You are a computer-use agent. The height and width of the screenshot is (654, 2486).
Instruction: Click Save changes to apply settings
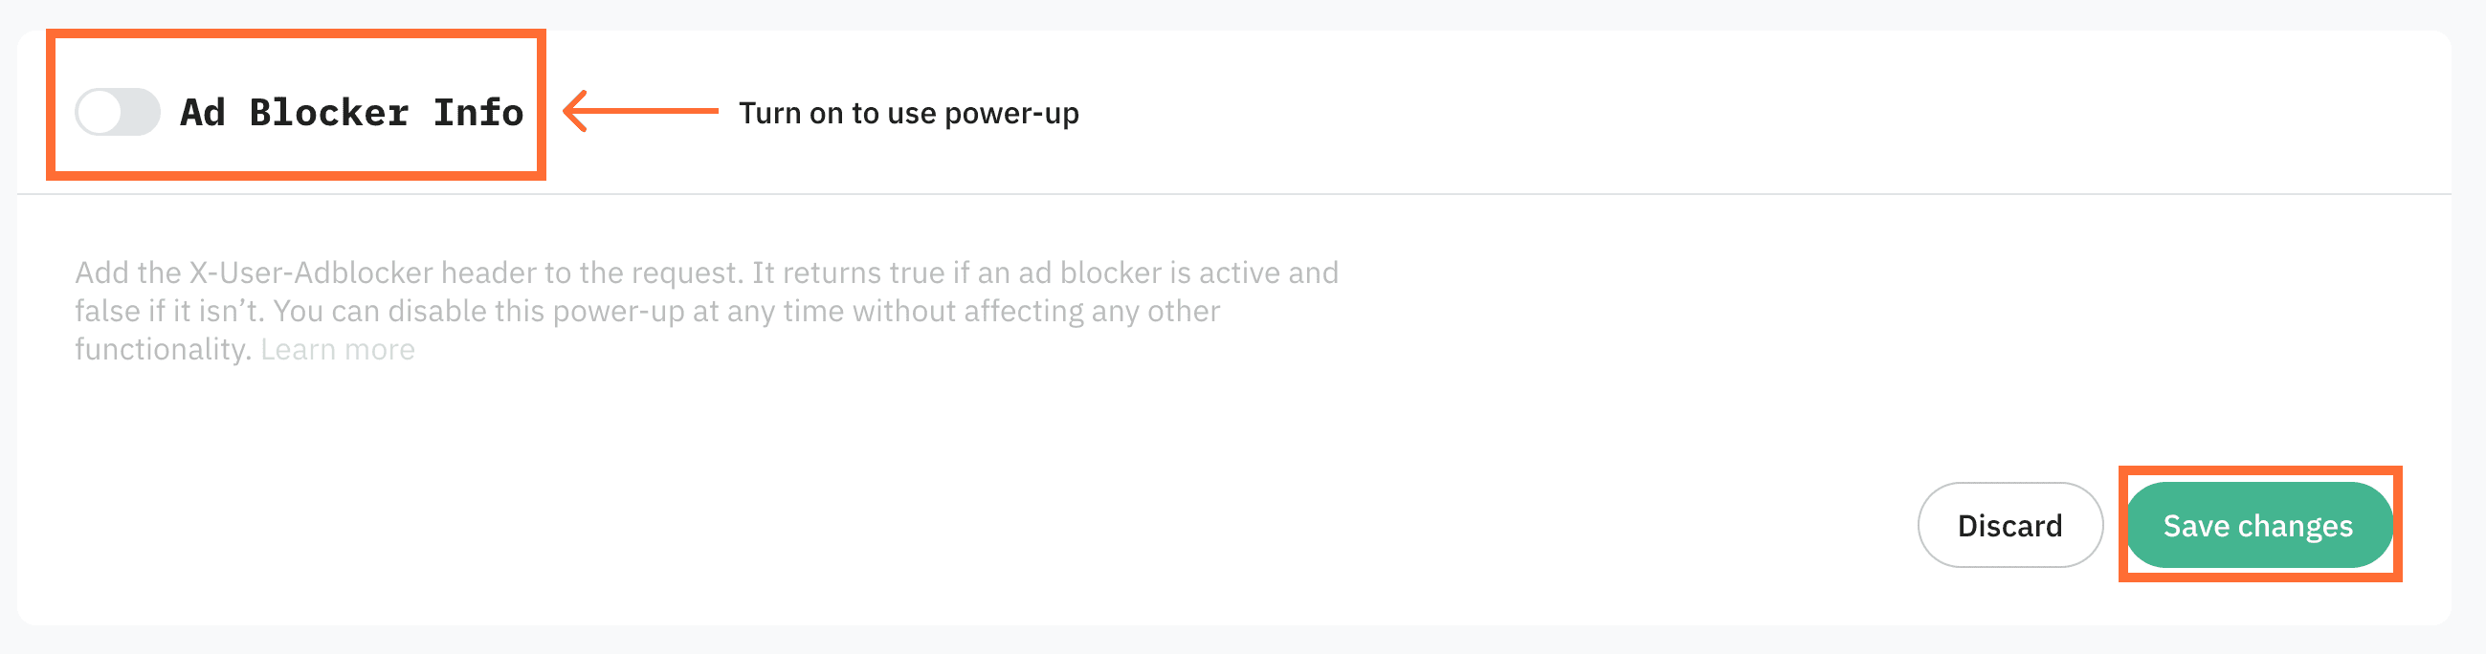[2259, 526]
